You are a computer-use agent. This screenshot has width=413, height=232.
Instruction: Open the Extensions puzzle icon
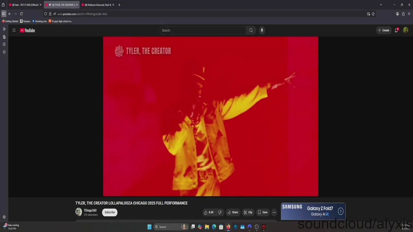pos(403,14)
